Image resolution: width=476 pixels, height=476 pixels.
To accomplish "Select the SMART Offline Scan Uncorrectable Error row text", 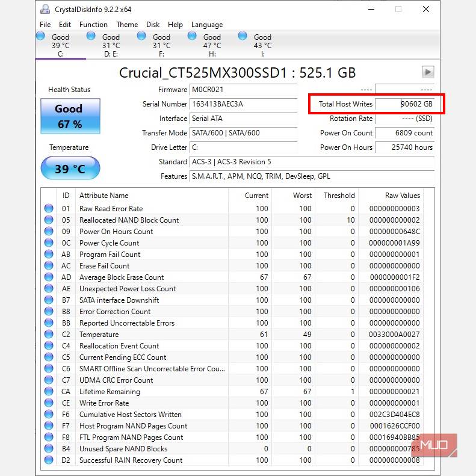I will coord(152,368).
